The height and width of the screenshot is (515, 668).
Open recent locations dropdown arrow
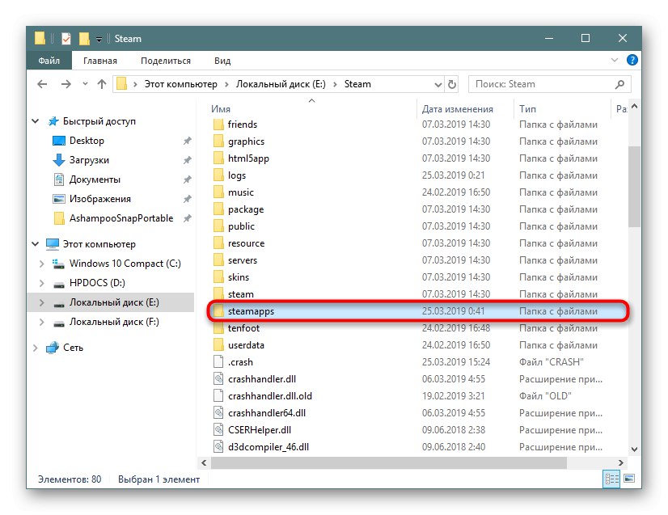point(85,84)
